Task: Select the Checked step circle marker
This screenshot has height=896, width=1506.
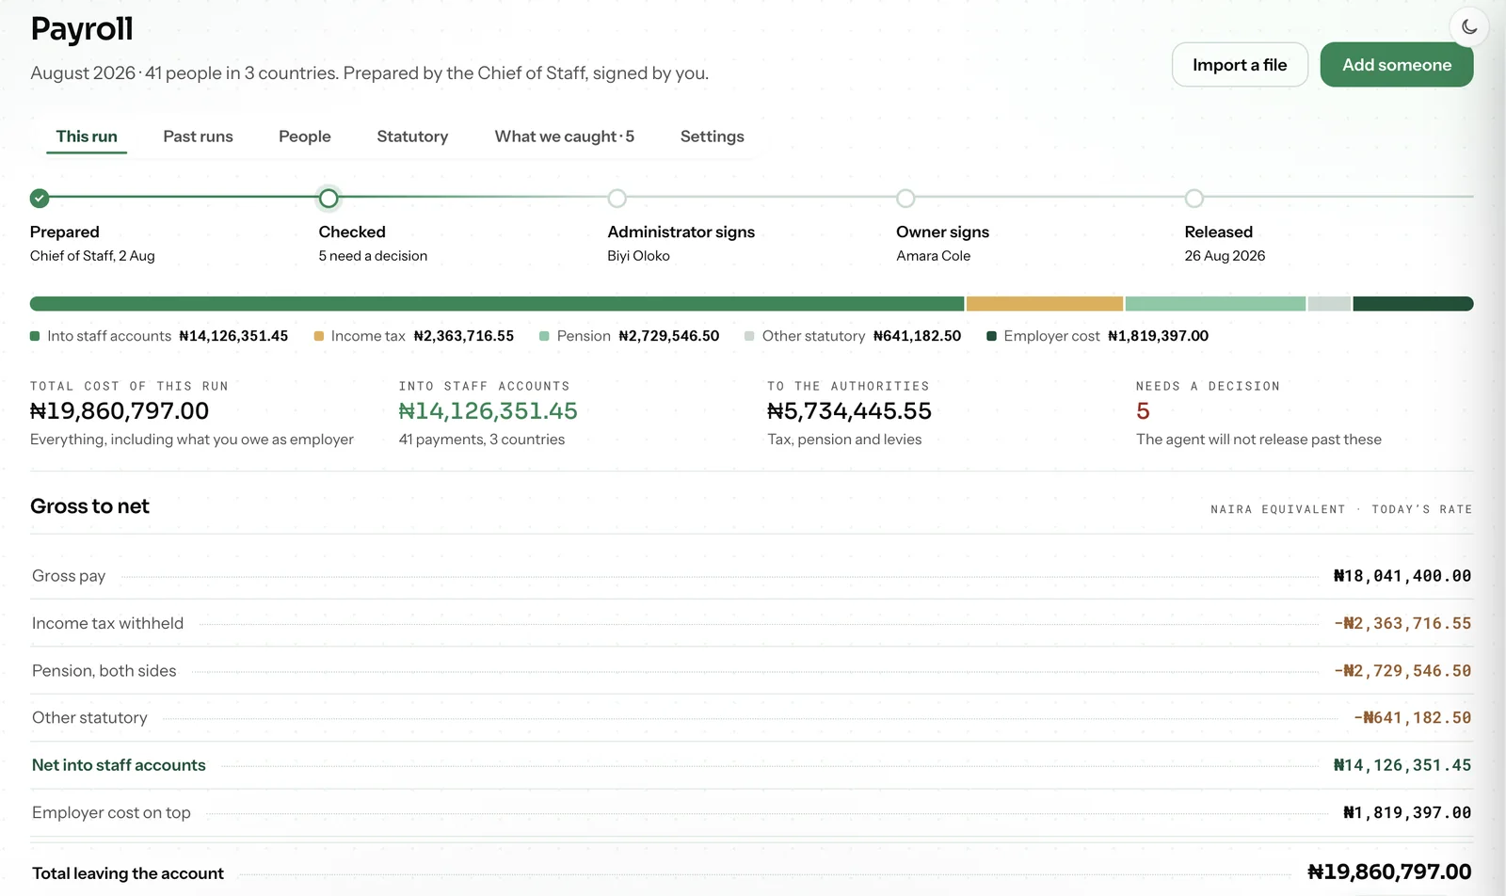Action: point(328,198)
